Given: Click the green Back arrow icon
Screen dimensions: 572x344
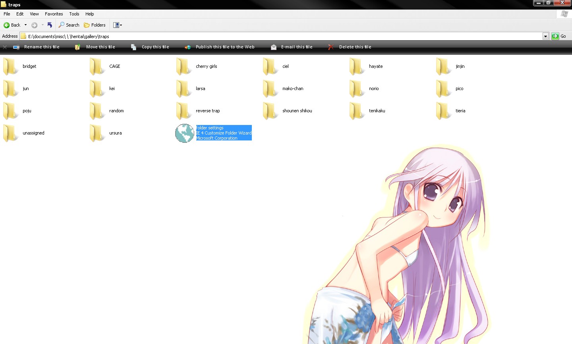Looking at the screenshot, I should [6, 25].
